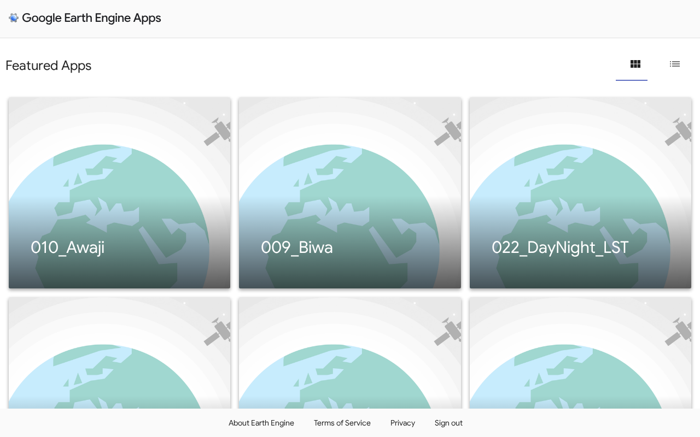Screen dimensions: 700x437
Task: Switch to list view
Action: (675, 64)
